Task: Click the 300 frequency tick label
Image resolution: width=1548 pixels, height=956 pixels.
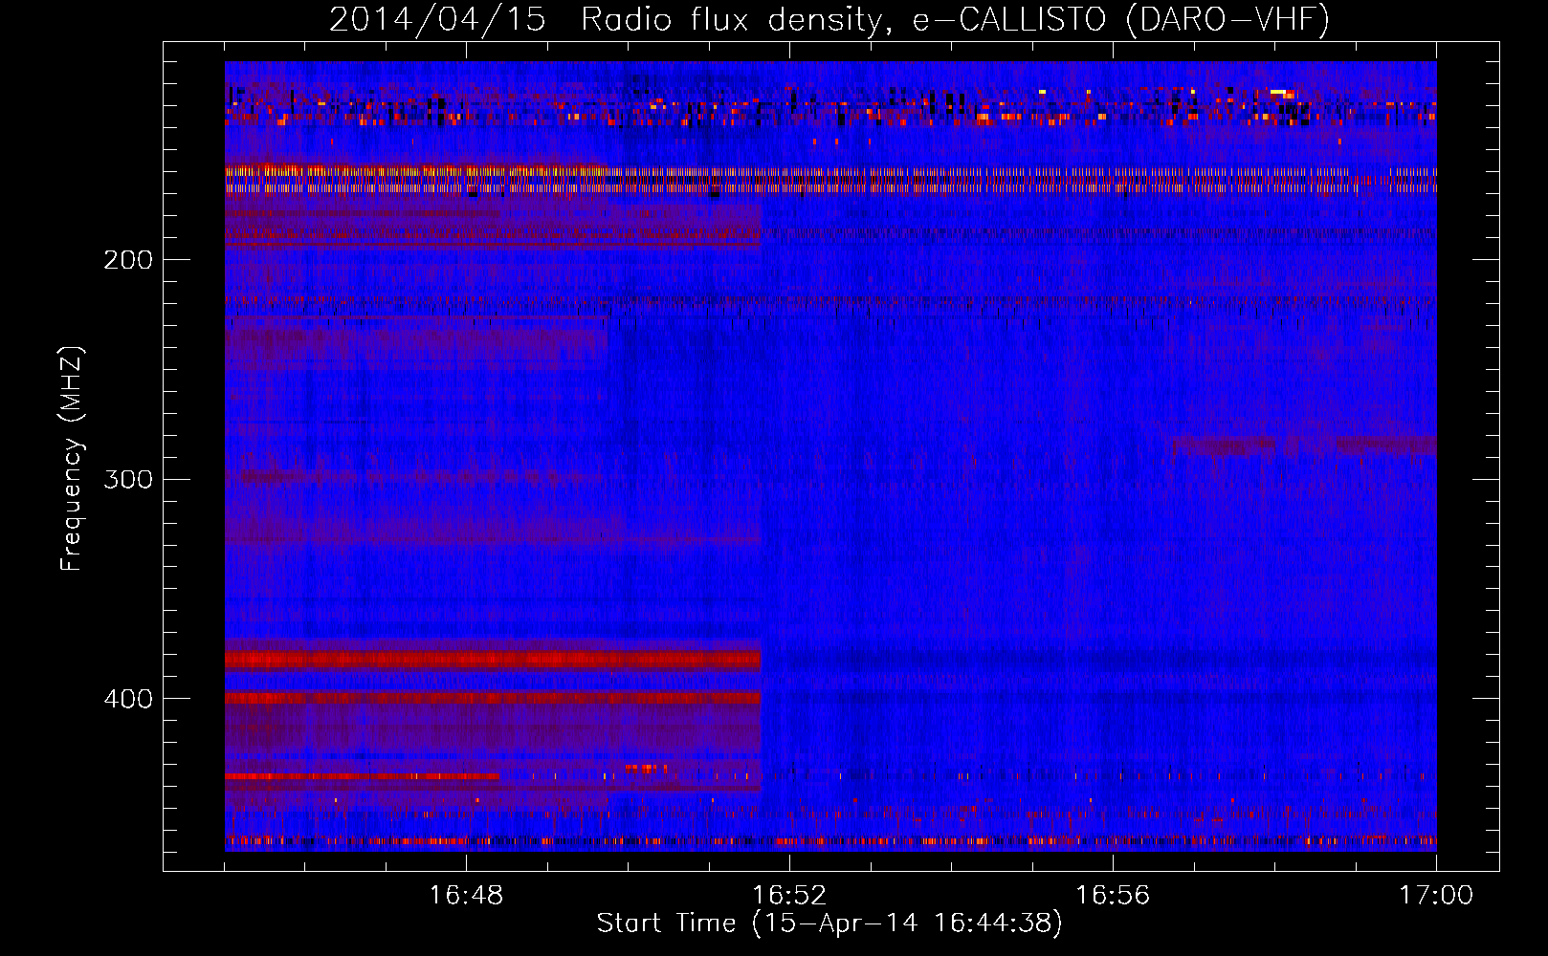Action: [x=127, y=479]
